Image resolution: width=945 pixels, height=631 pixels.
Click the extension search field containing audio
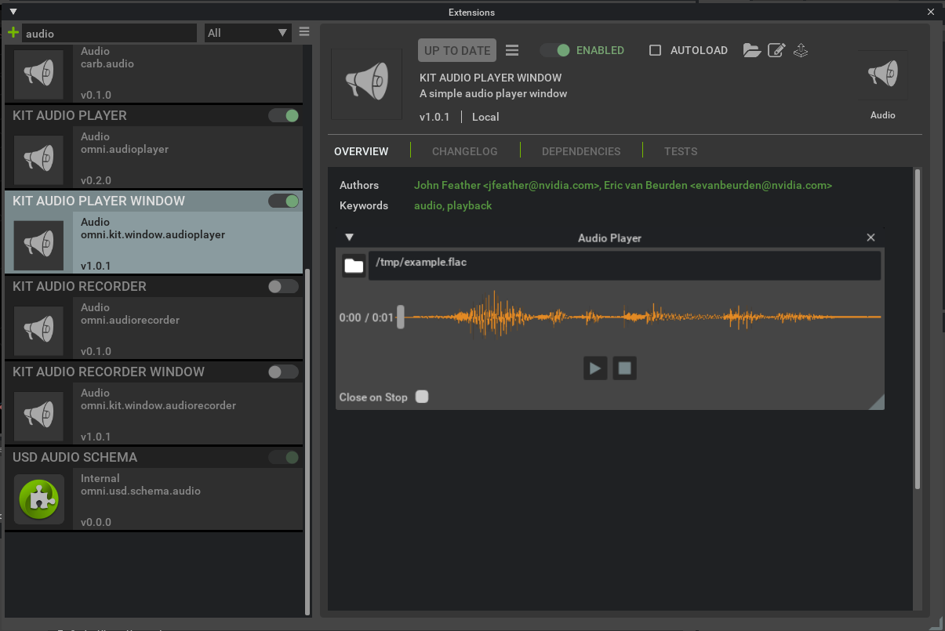(110, 33)
